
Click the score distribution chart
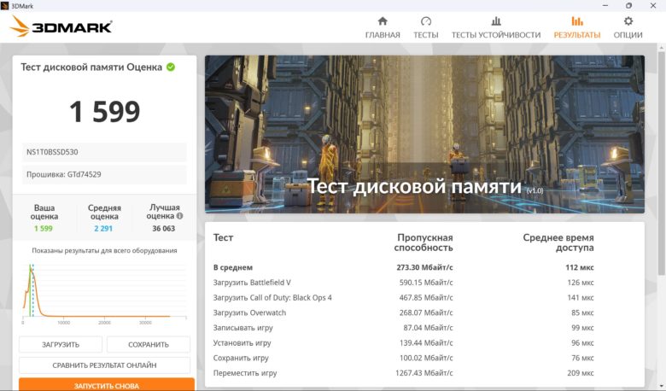[104, 293]
